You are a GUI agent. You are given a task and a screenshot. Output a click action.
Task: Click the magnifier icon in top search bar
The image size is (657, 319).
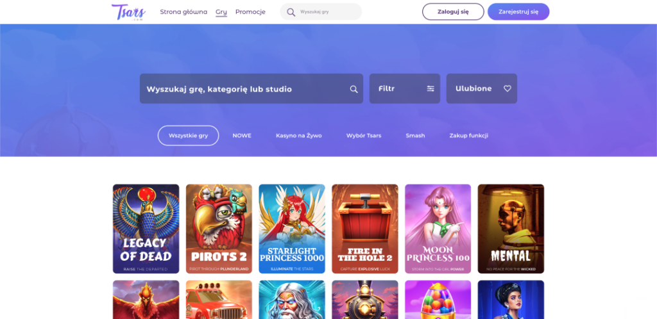coord(291,12)
